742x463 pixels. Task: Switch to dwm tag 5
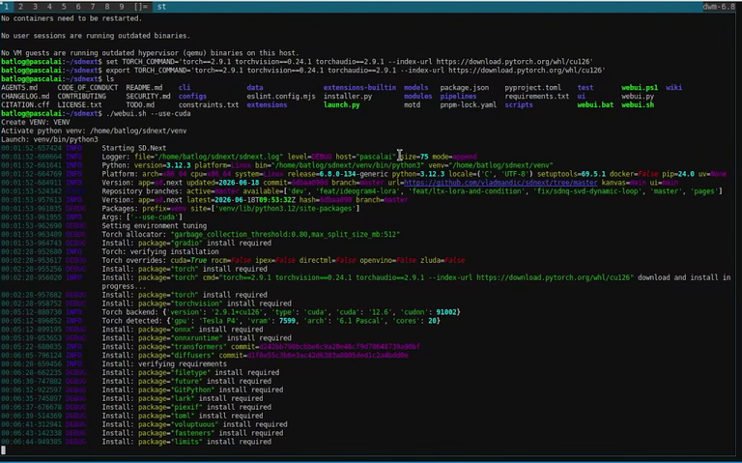[64, 7]
